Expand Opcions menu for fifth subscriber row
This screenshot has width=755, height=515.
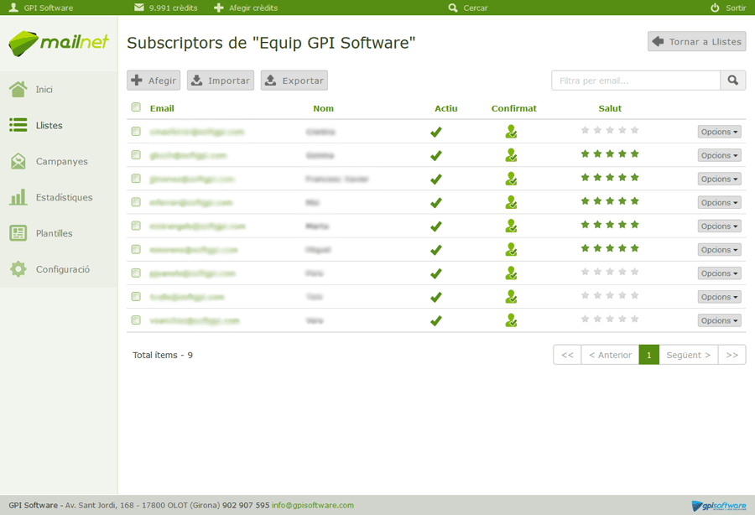click(719, 226)
